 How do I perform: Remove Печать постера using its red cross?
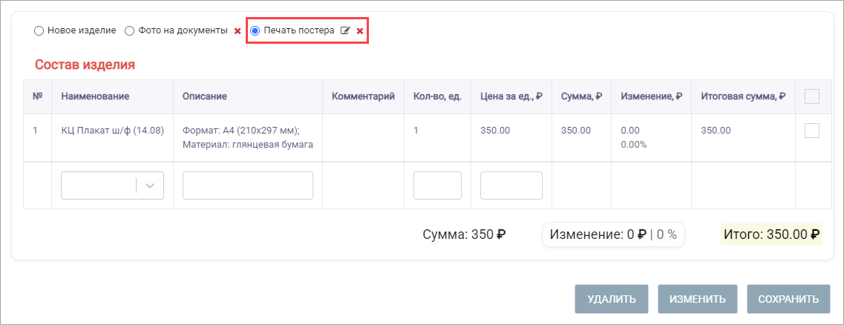pyautogui.click(x=360, y=31)
